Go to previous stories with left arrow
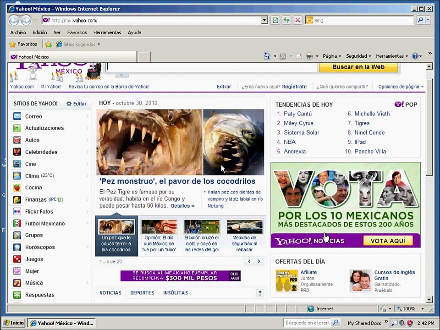The width and height of the screenshot is (440, 330). [249, 261]
